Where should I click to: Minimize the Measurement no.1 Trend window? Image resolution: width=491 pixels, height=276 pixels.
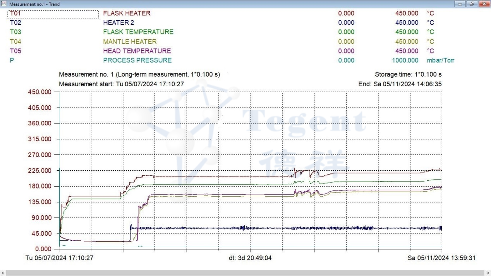461,4
